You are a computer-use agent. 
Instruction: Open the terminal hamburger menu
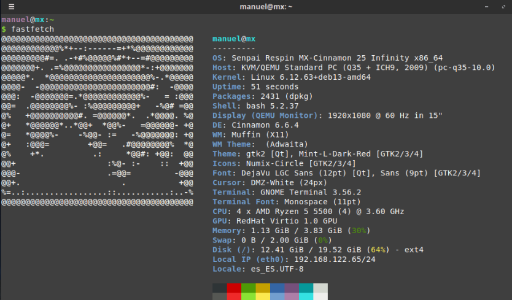(x=12, y=7)
